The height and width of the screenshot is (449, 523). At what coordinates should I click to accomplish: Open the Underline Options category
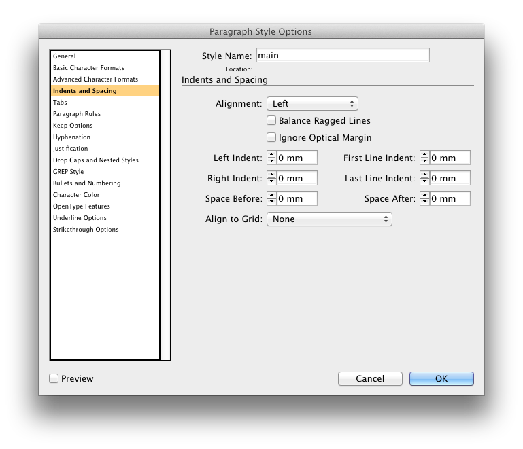(105, 218)
